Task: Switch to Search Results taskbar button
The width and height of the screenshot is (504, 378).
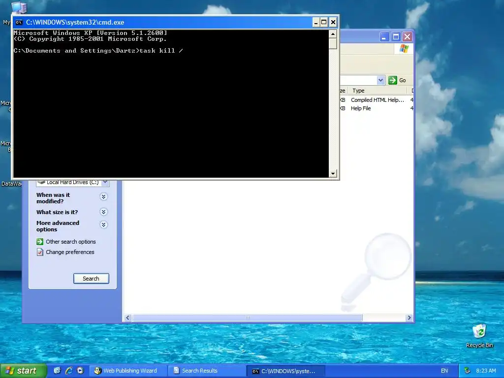Action: [x=207, y=371]
